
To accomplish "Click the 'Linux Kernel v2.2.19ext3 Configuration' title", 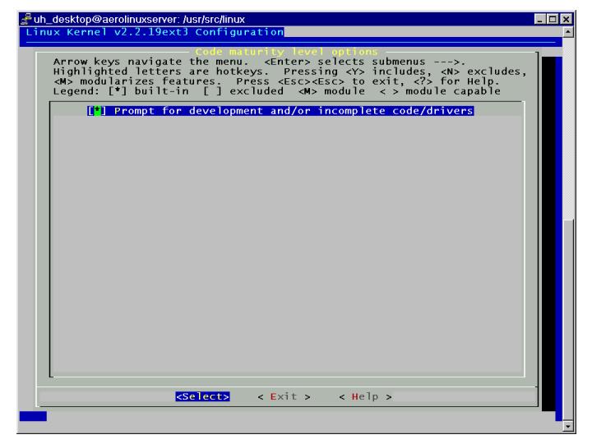I will [155, 32].
